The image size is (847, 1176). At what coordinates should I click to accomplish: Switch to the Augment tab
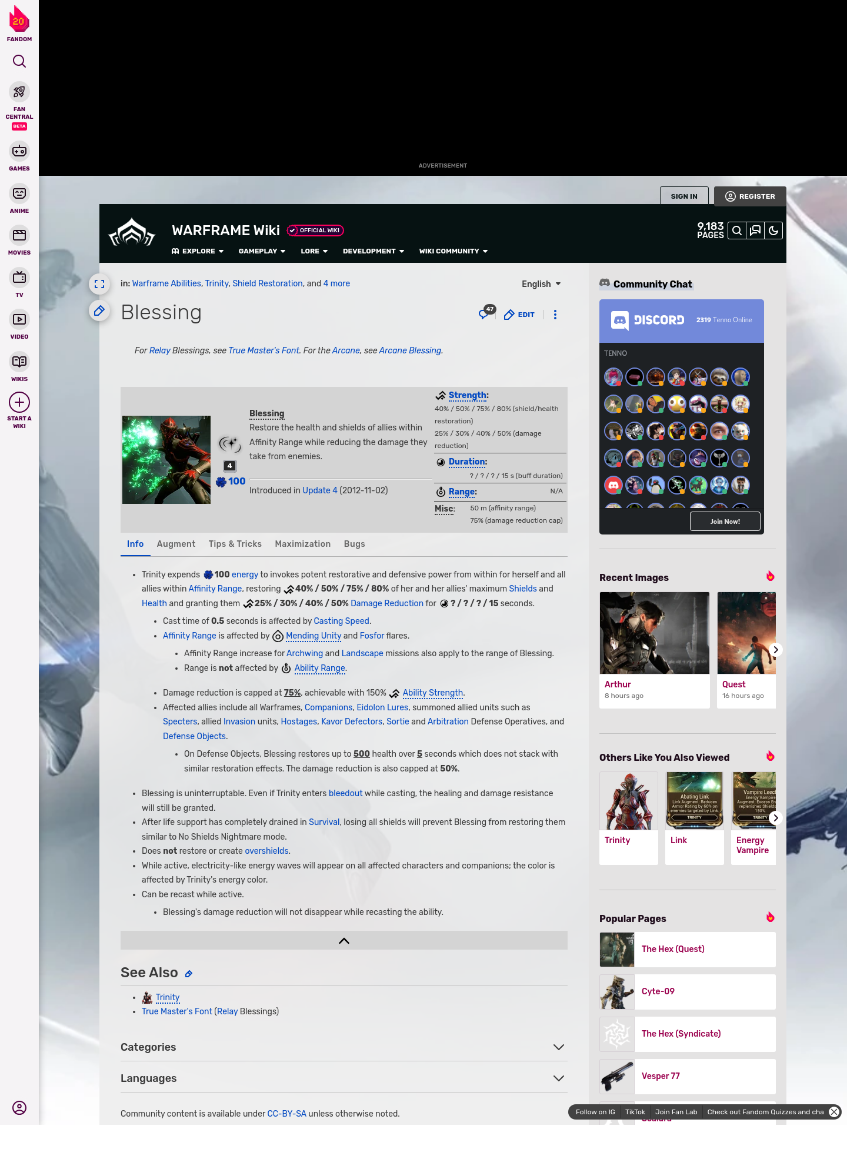(x=176, y=544)
